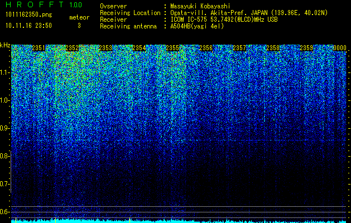Viewport: 351px width, 223px height.
Task: Click the A504HB(yagi 4el) antenna text
Action: 197,26
